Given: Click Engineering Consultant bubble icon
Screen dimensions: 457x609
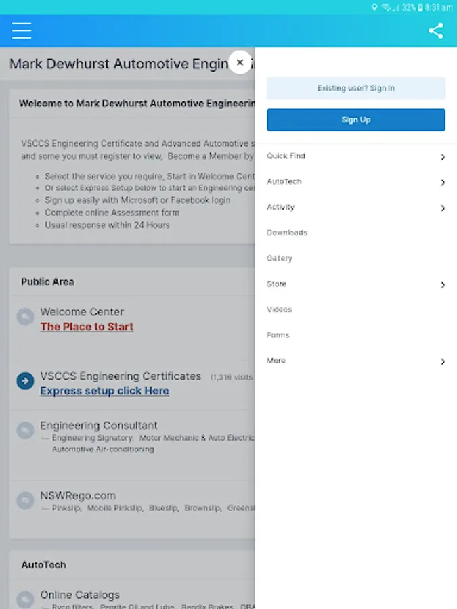Looking at the screenshot, I should 25,430.
